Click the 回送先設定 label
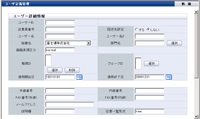This screenshot has width=200, height=119. pyautogui.click(x=115, y=29)
